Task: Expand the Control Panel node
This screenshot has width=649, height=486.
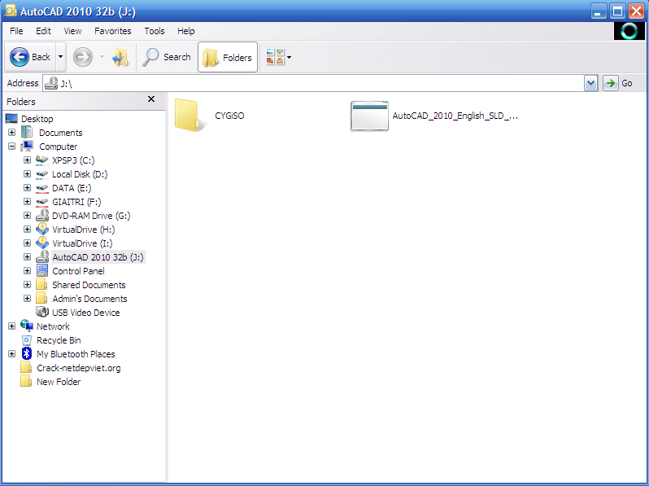Action: click(27, 270)
